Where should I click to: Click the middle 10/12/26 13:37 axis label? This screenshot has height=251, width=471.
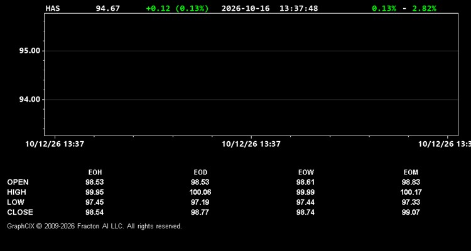click(x=251, y=144)
